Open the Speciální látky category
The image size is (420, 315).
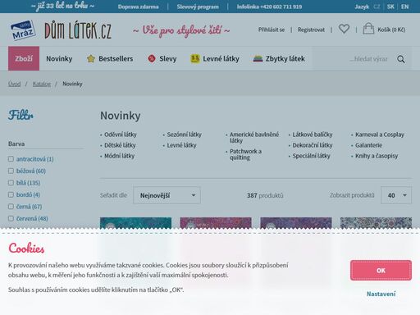click(x=311, y=156)
